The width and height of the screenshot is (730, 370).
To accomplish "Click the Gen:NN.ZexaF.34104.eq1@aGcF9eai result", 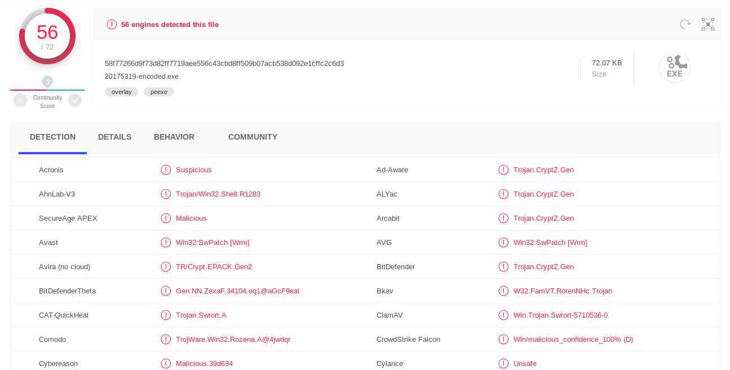I will (x=237, y=291).
